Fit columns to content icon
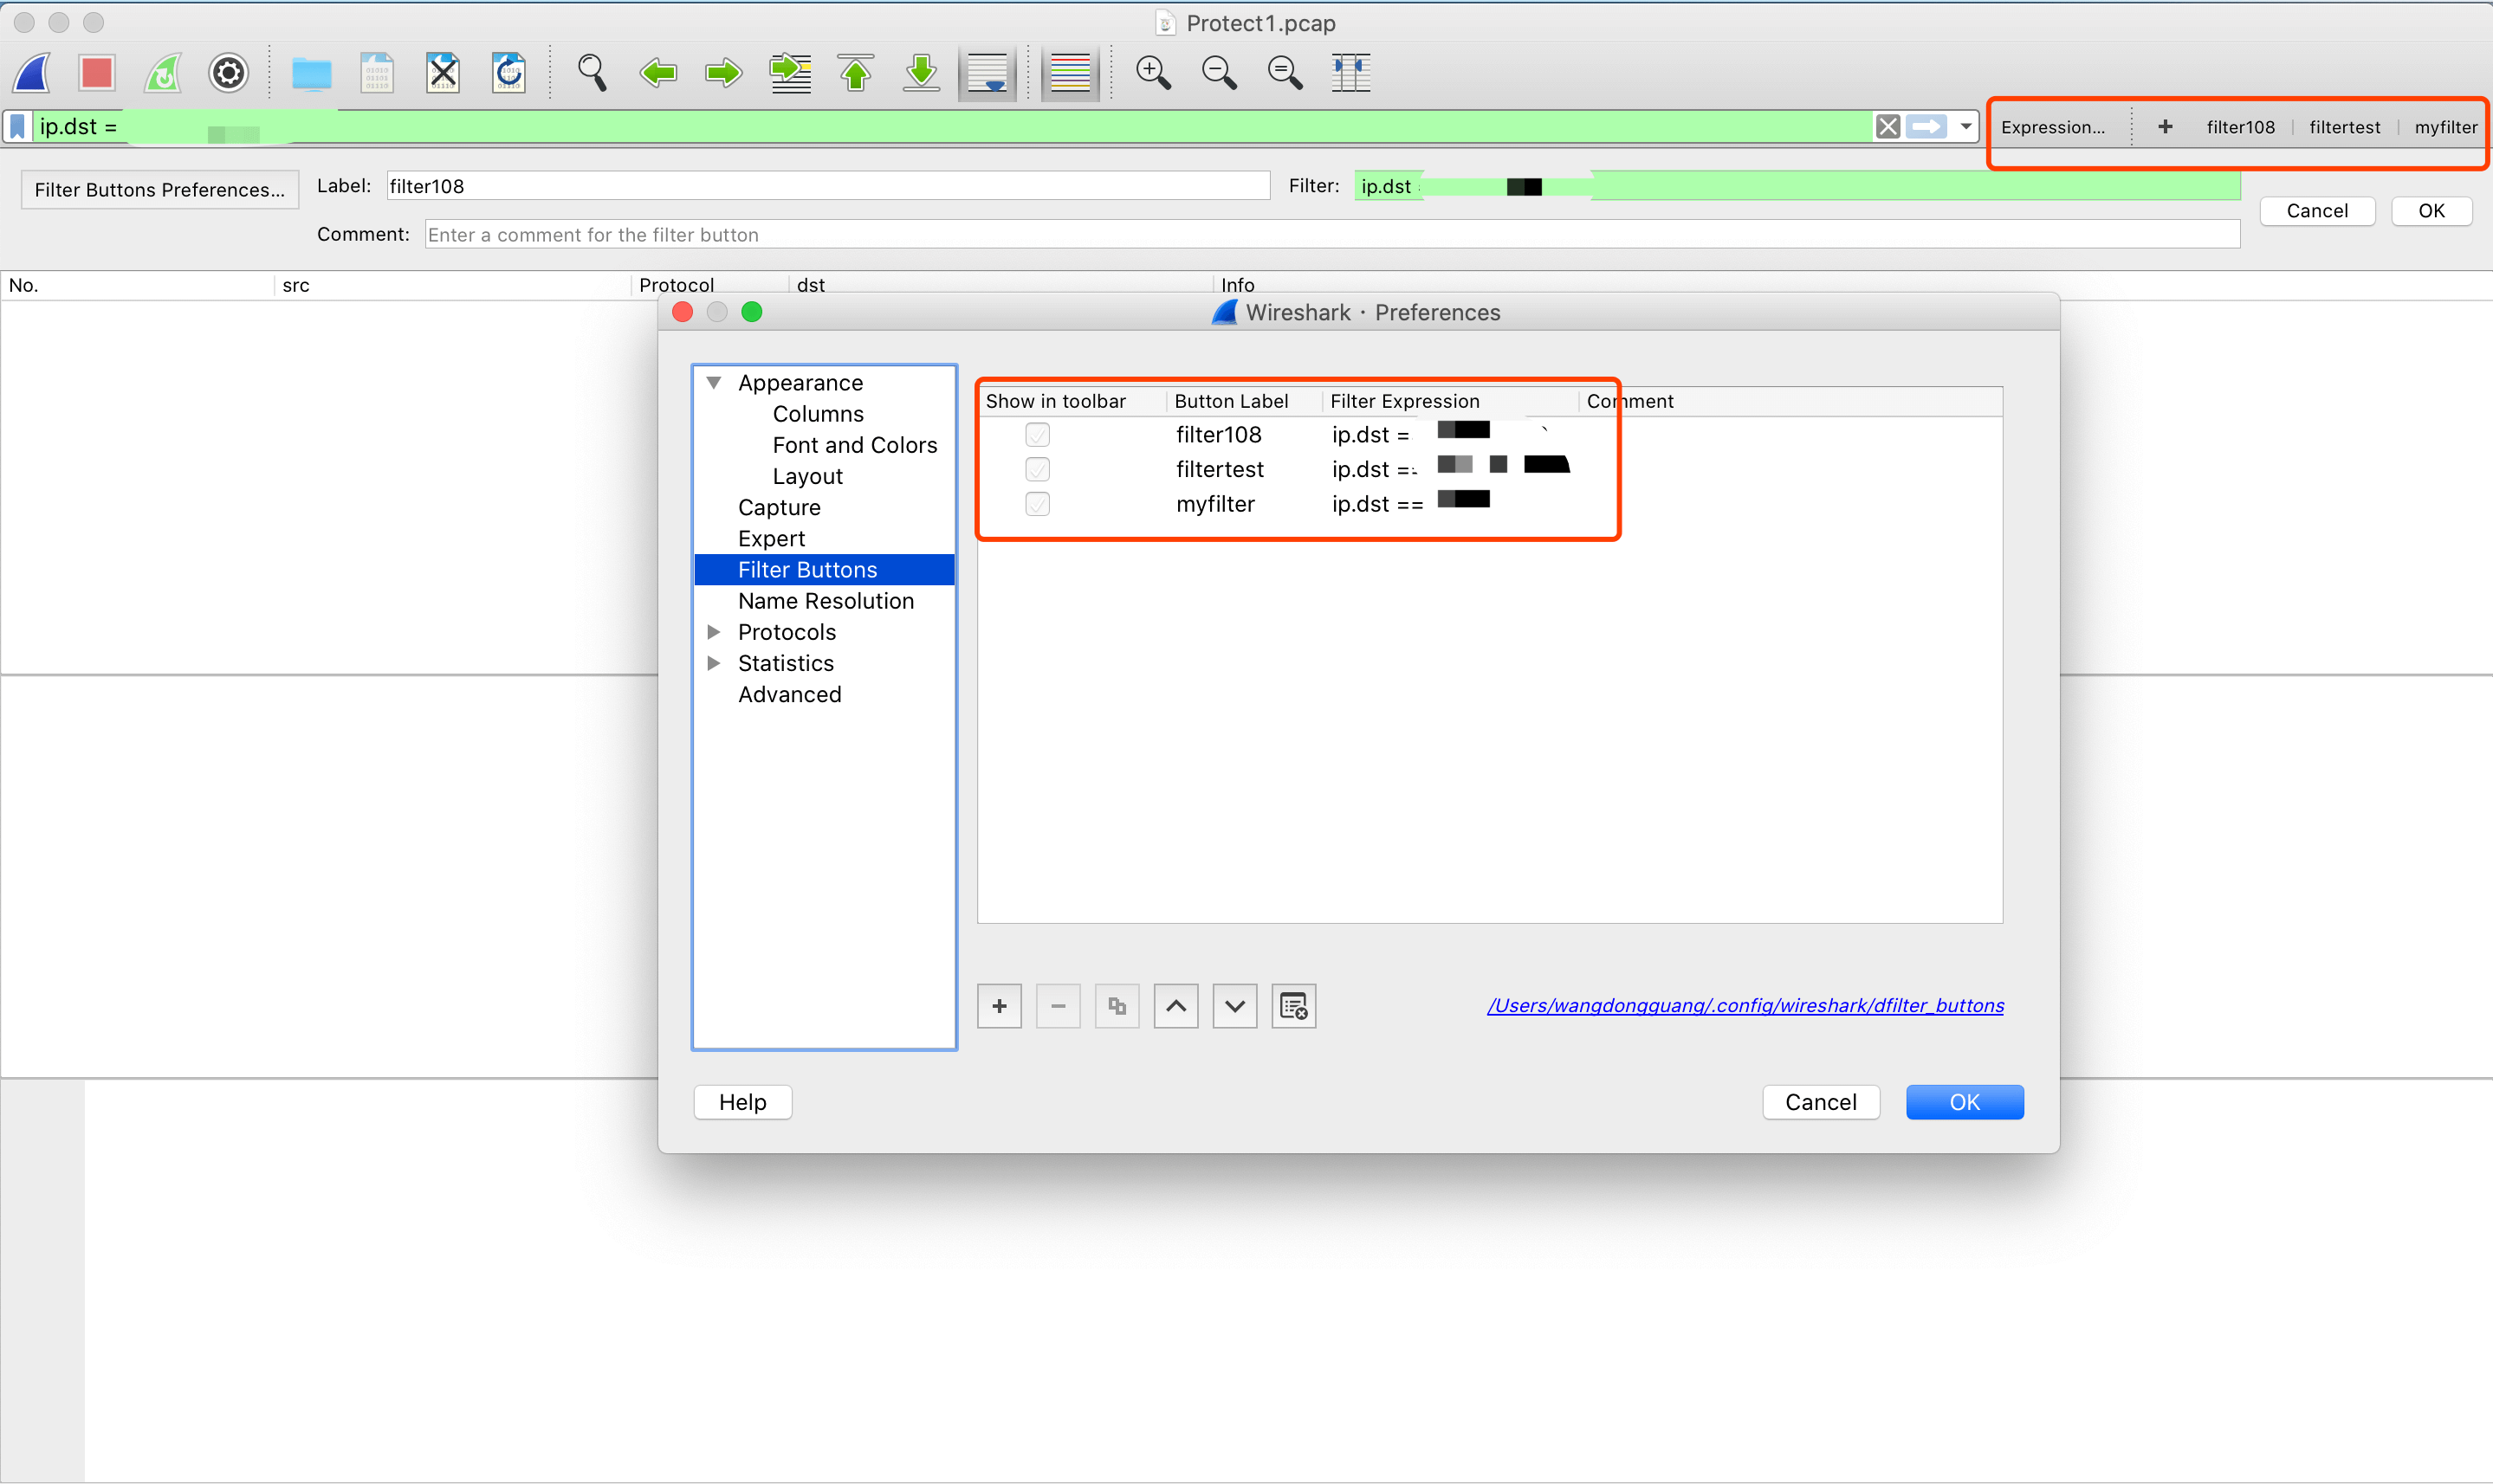Image resolution: width=2493 pixels, height=1484 pixels. point(1350,73)
